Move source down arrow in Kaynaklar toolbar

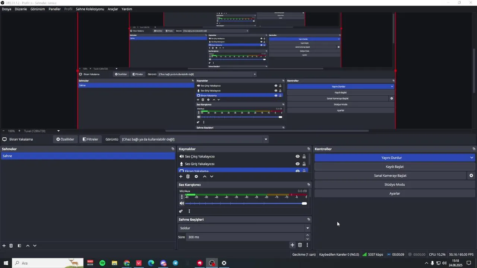(x=212, y=176)
